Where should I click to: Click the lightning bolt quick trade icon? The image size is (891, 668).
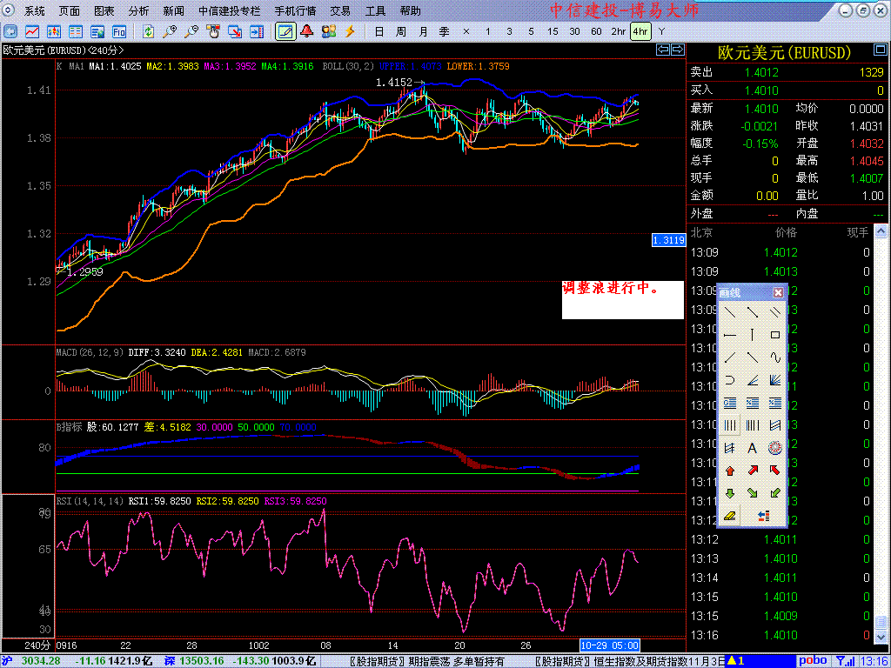tap(351, 31)
